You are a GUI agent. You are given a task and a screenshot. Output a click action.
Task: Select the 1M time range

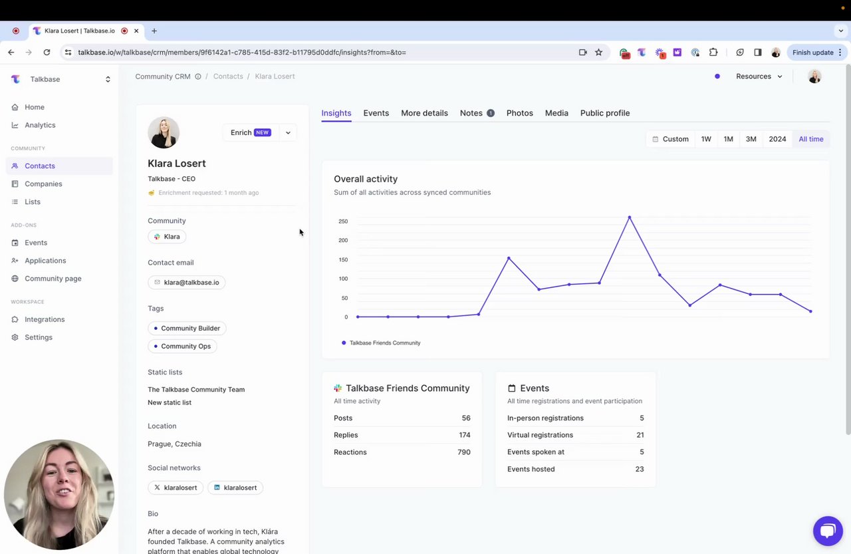(729, 139)
